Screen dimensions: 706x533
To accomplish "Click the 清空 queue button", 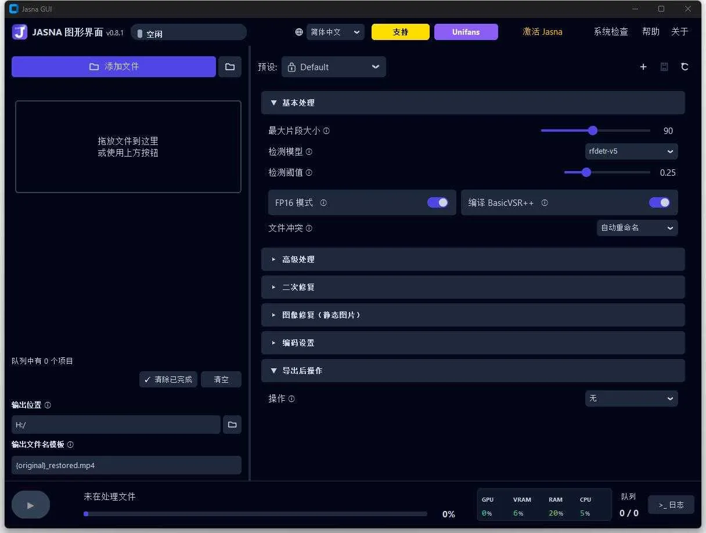I will pyautogui.click(x=221, y=379).
